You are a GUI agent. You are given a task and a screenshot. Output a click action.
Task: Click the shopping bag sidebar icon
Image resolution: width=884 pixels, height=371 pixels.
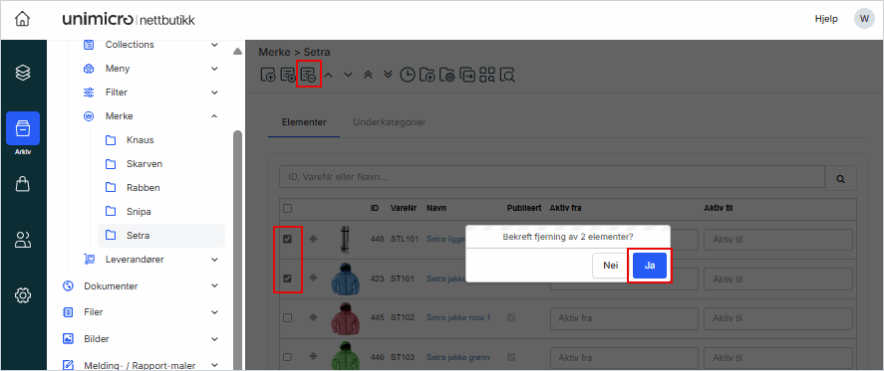click(x=23, y=184)
